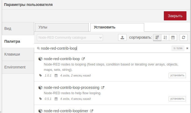
Task: Open the Клавиши settings section
Action: (x=18, y=54)
